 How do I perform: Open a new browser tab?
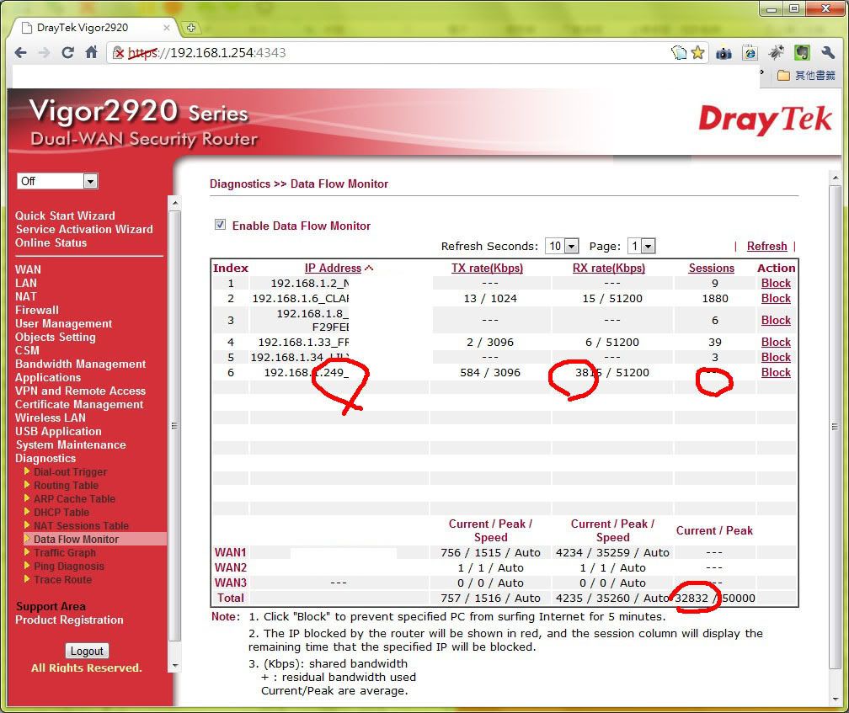(x=190, y=28)
